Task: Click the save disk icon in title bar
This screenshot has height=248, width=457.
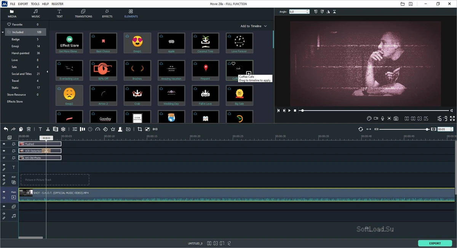Action: pos(411,4)
